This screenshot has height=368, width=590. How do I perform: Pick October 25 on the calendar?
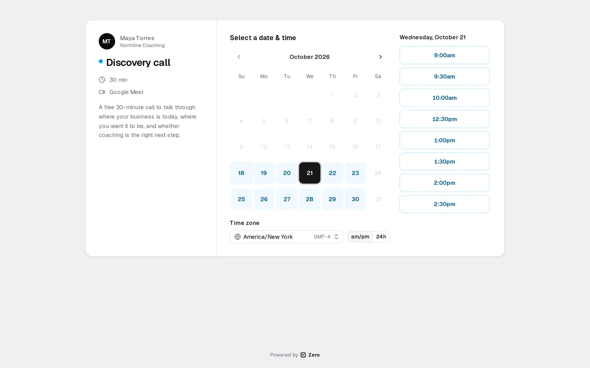click(241, 199)
